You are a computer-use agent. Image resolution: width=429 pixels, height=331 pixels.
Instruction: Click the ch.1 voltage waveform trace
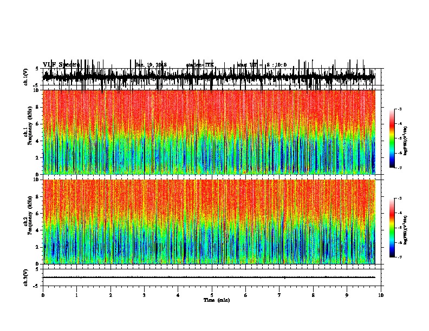(x=209, y=77)
